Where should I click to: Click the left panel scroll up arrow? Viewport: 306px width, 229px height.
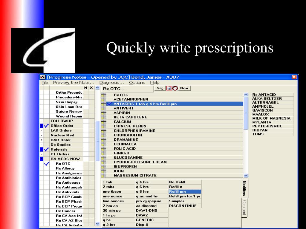(98, 88)
